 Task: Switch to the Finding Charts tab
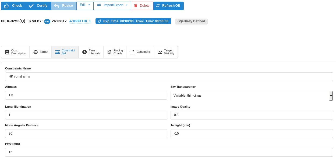[x=115, y=52]
